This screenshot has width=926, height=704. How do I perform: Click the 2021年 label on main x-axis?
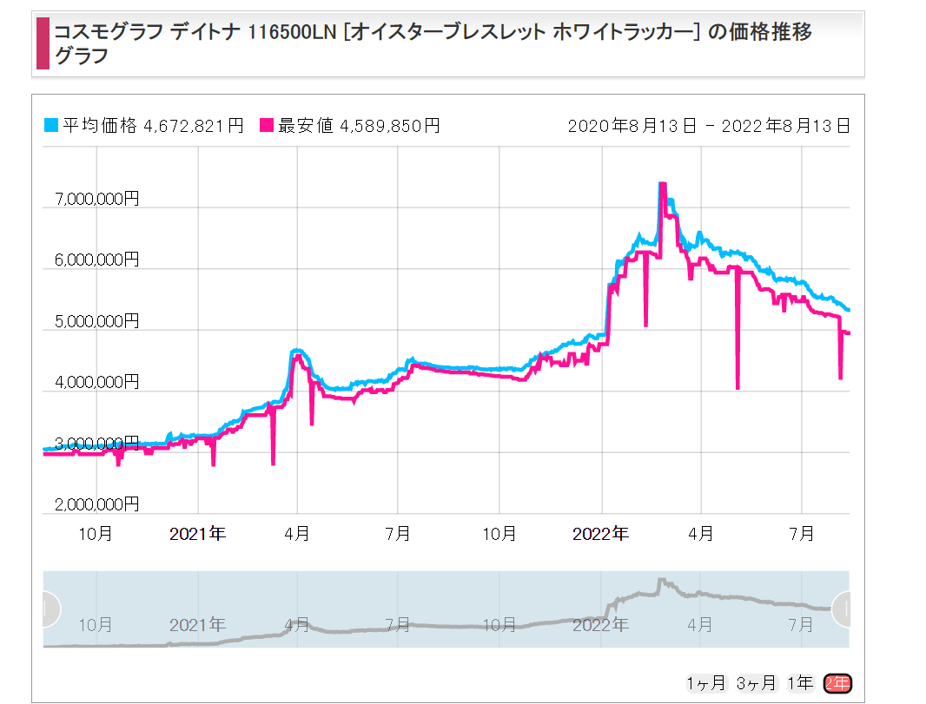[x=198, y=534]
